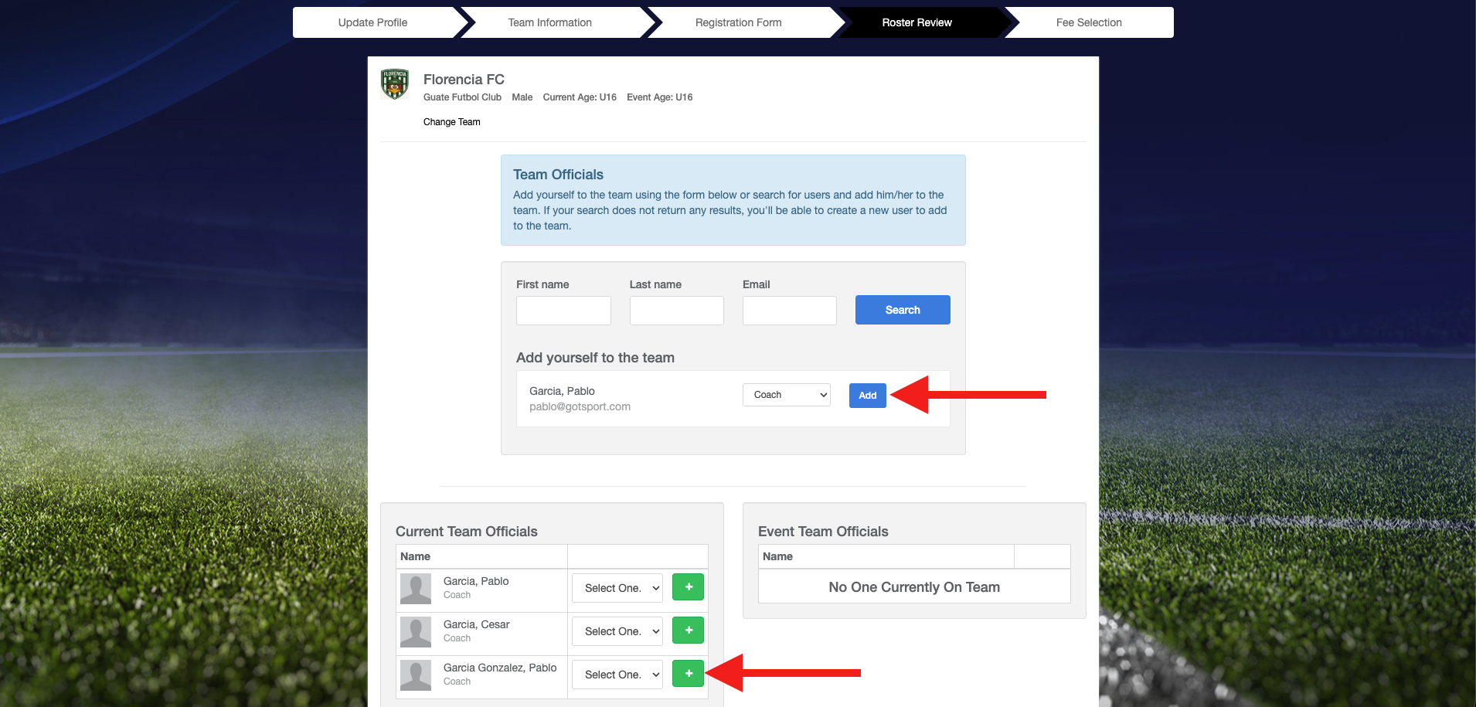Open the Registration Form step
This screenshot has height=707, width=1476.
click(738, 22)
